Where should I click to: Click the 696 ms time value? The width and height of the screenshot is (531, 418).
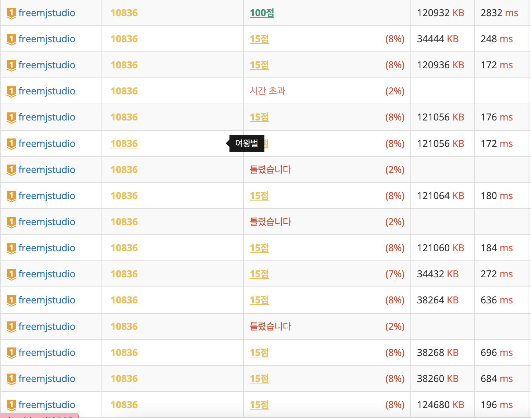pos(496,353)
